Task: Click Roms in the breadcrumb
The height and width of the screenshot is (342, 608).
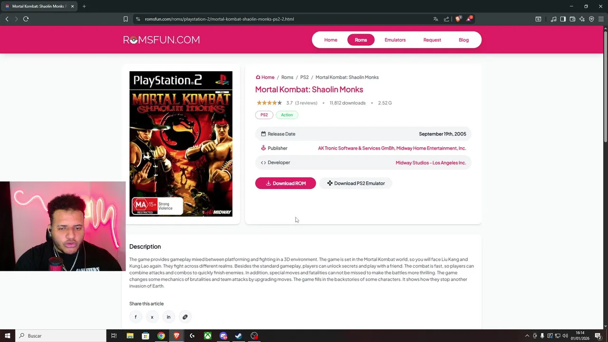Action: click(x=287, y=77)
